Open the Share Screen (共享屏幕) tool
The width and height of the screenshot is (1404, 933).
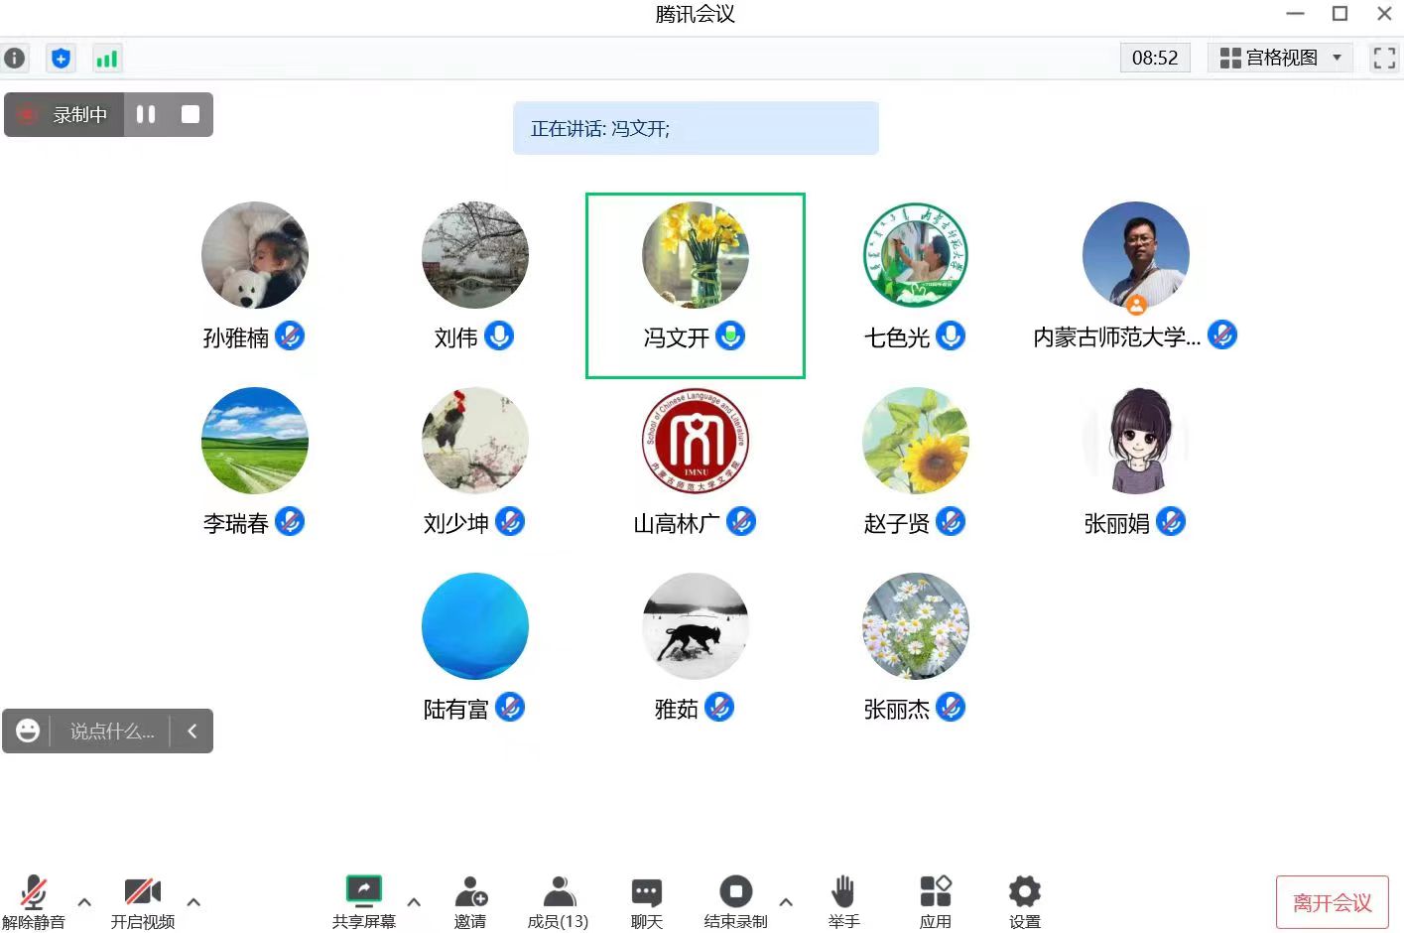[x=363, y=901]
